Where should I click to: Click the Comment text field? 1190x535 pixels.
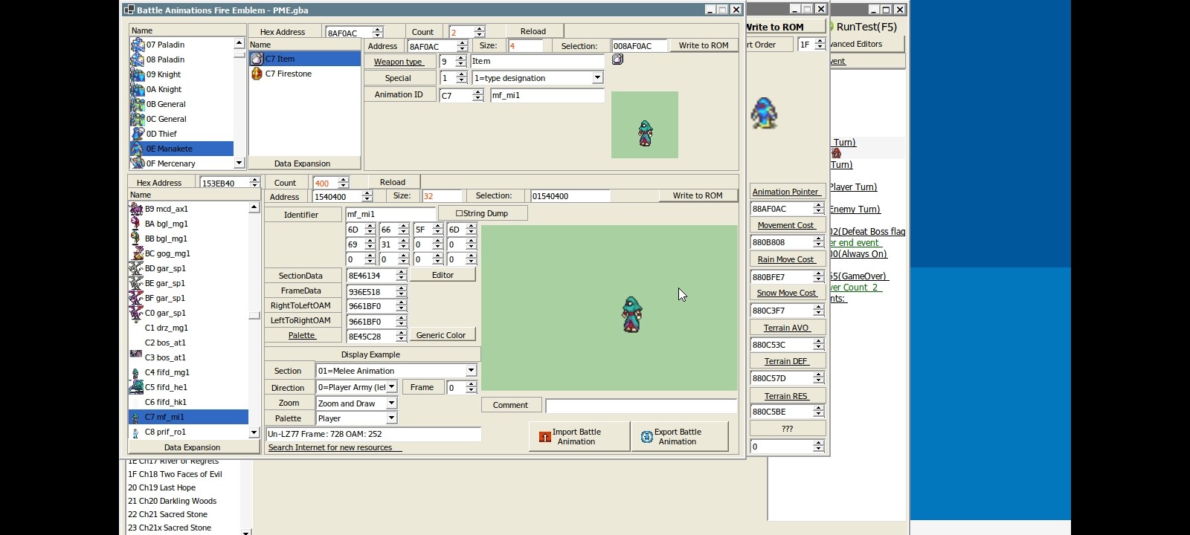tap(640, 406)
